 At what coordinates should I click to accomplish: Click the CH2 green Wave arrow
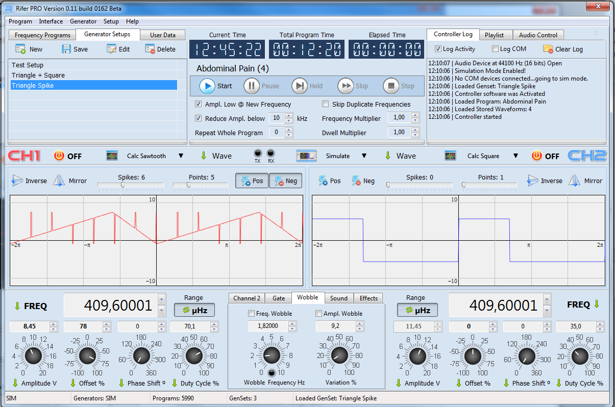[388, 156]
